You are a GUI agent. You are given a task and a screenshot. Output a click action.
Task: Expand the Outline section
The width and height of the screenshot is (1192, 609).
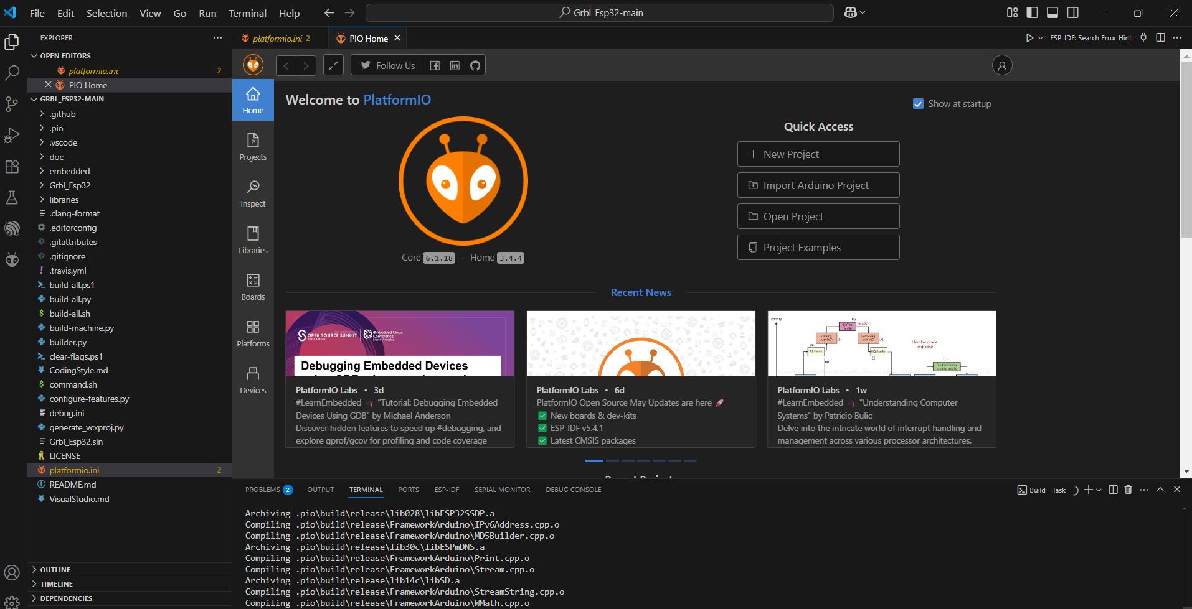pos(130,570)
